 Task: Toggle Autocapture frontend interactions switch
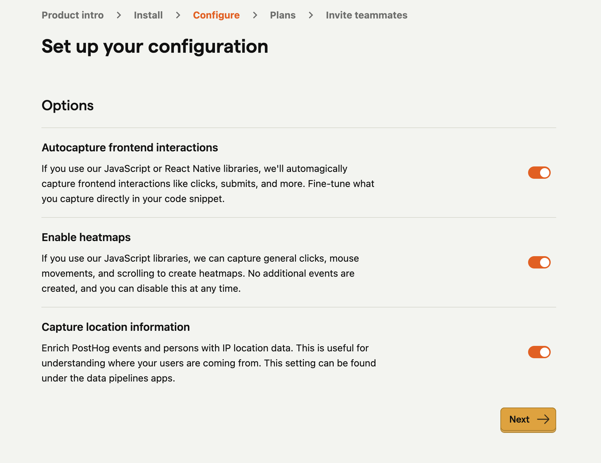(539, 173)
